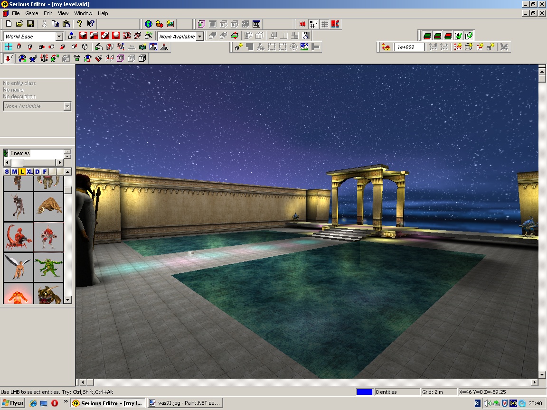The image size is (547, 410).
Task: Expand the World Base dropdown
Action: [x=59, y=36]
